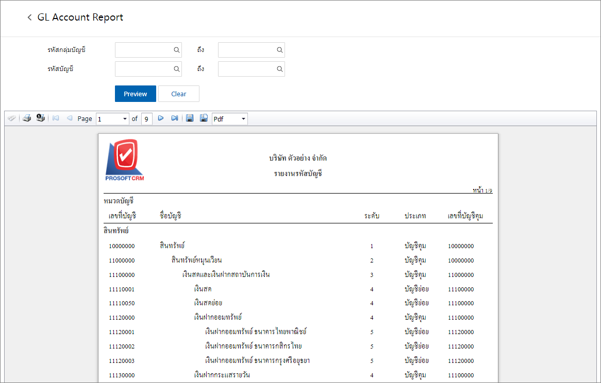Click search icon in second รหัสบัญชี (ถึง) field
Viewport: 601px width, 383px height.
[x=279, y=69]
